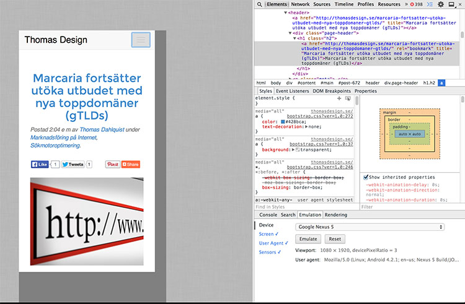
Task: Click the Marcaria fortsätter article headline link
Action: pos(87,97)
